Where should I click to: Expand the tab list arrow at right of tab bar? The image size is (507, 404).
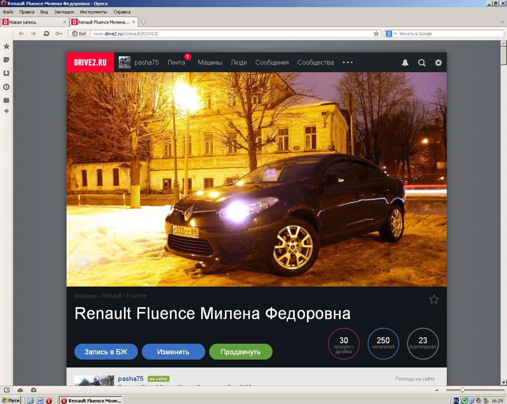(x=502, y=22)
